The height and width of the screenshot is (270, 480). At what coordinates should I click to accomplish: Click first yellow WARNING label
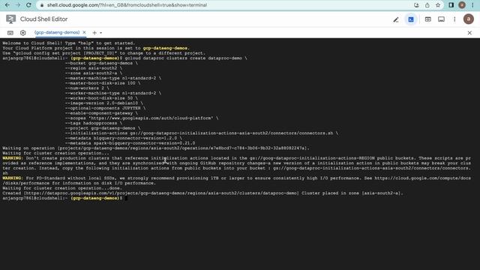click(x=13, y=158)
